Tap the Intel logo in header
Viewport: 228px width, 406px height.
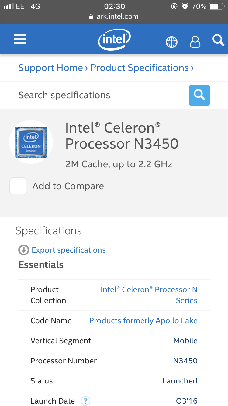[x=114, y=40]
